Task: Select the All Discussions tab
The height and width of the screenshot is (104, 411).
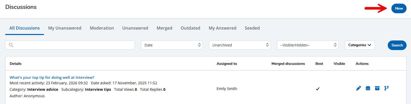Action: 25,28
